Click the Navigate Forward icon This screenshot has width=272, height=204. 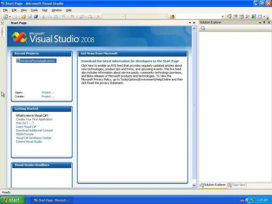(90, 17)
